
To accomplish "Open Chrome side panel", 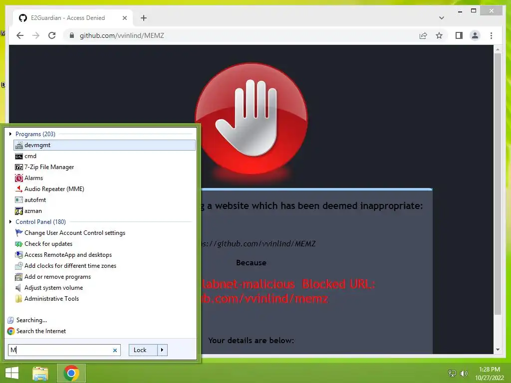I will click(459, 35).
